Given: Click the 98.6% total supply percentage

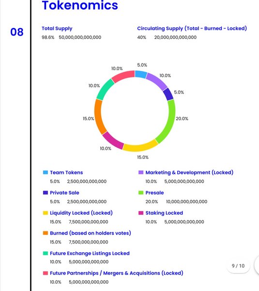Looking at the screenshot, I should (48, 37).
